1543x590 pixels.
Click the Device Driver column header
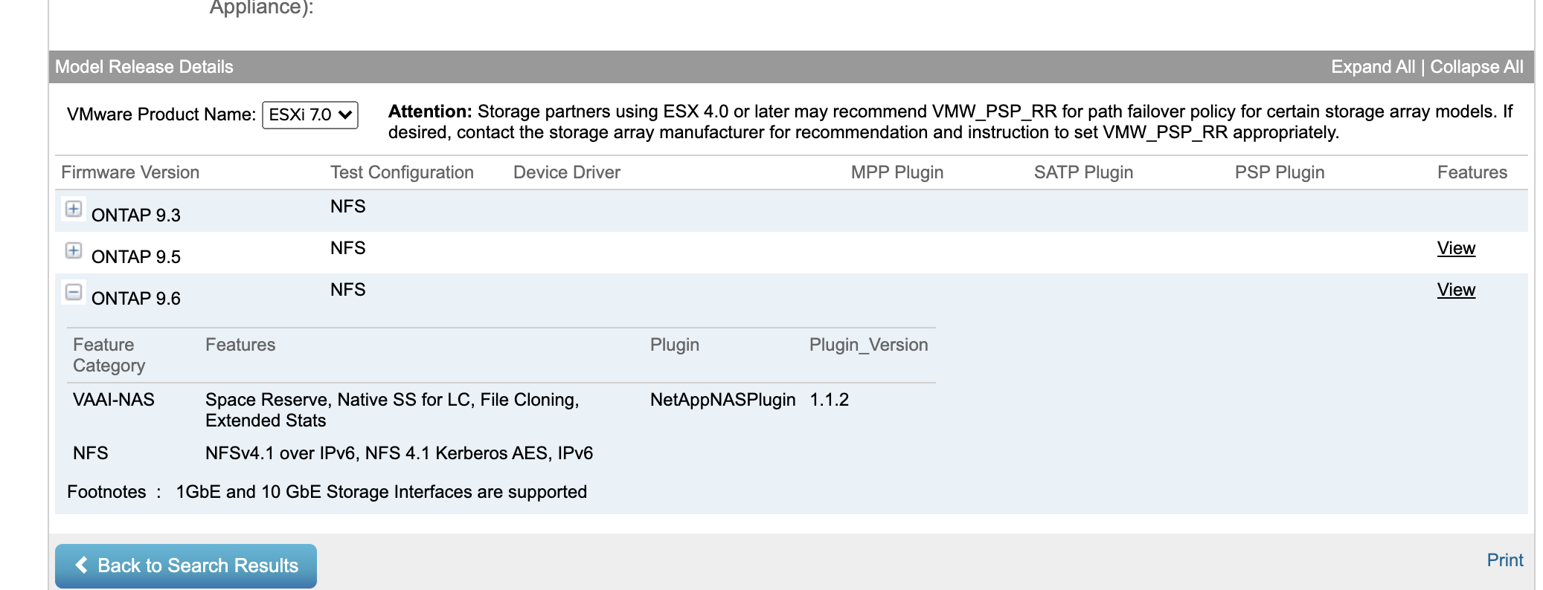pyautogui.click(x=566, y=172)
